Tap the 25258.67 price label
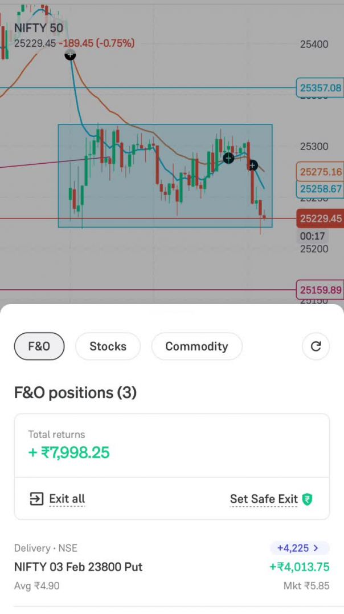This screenshot has height=614, width=344. point(320,189)
